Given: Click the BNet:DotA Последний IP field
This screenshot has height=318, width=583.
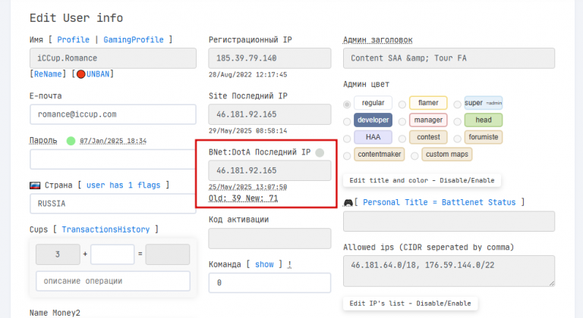Looking at the screenshot, I should [269, 170].
